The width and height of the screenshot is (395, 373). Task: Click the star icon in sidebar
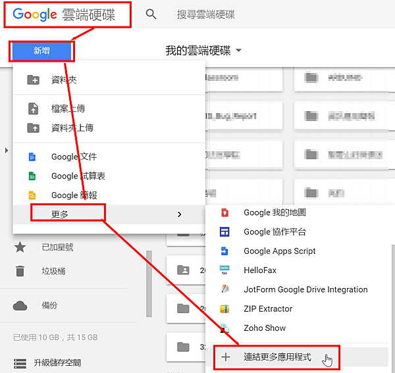tap(20, 247)
